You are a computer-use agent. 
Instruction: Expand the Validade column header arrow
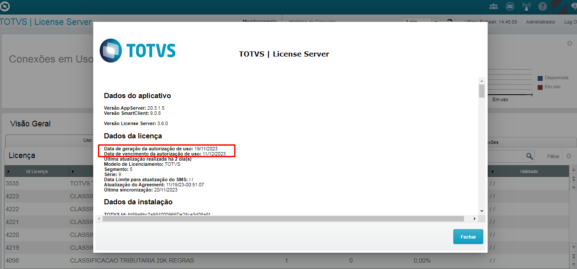[493, 171]
